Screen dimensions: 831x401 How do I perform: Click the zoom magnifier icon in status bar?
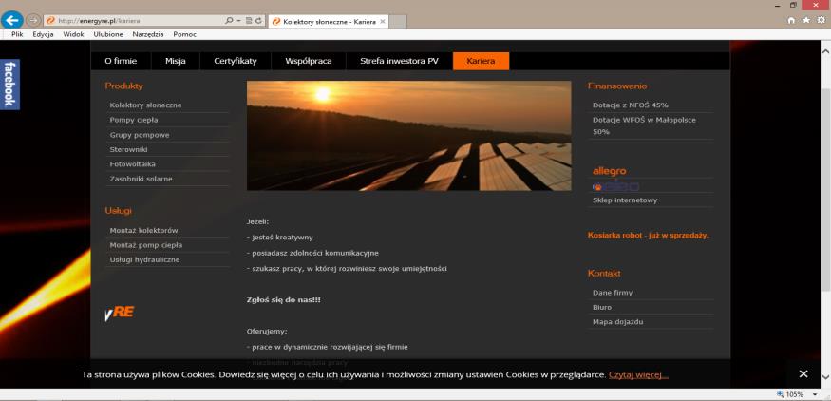click(x=781, y=394)
